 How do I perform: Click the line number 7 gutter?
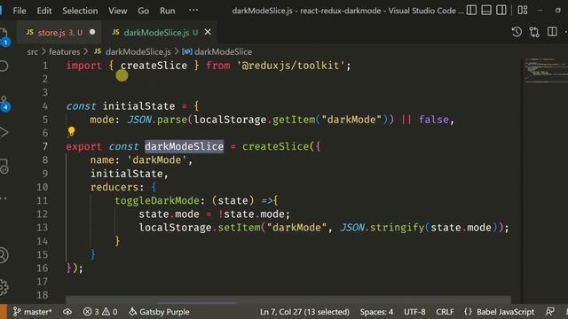45,146
